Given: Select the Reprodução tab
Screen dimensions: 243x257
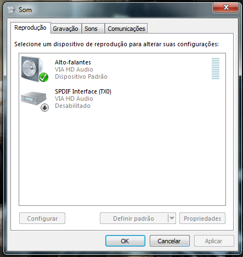Looking at the screenshot, I should click(31, 28).
